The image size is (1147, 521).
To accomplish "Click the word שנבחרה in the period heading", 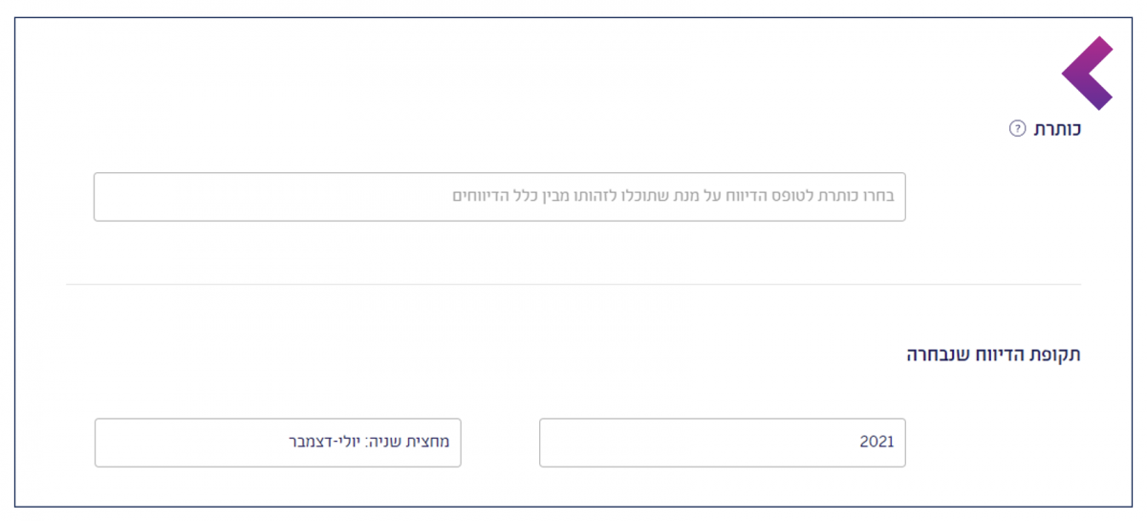I will (935, 356).
